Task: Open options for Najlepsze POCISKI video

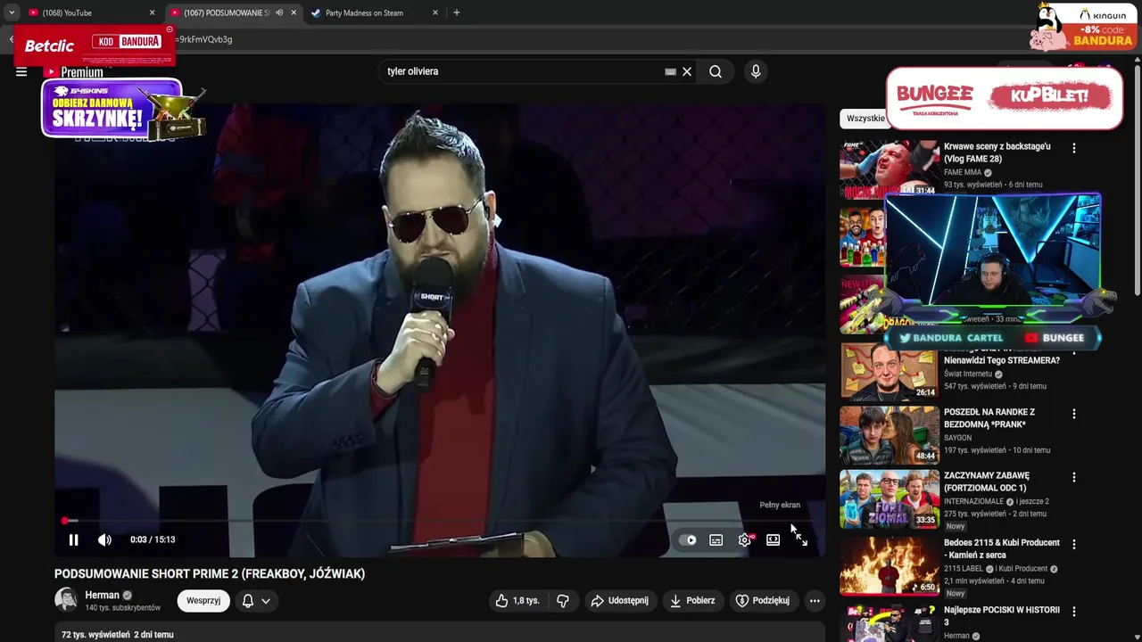Action: [1073, 612]
